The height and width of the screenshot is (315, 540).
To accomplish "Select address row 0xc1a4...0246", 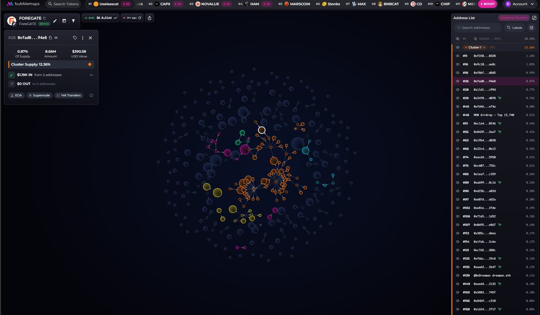I will pos(495,123).
